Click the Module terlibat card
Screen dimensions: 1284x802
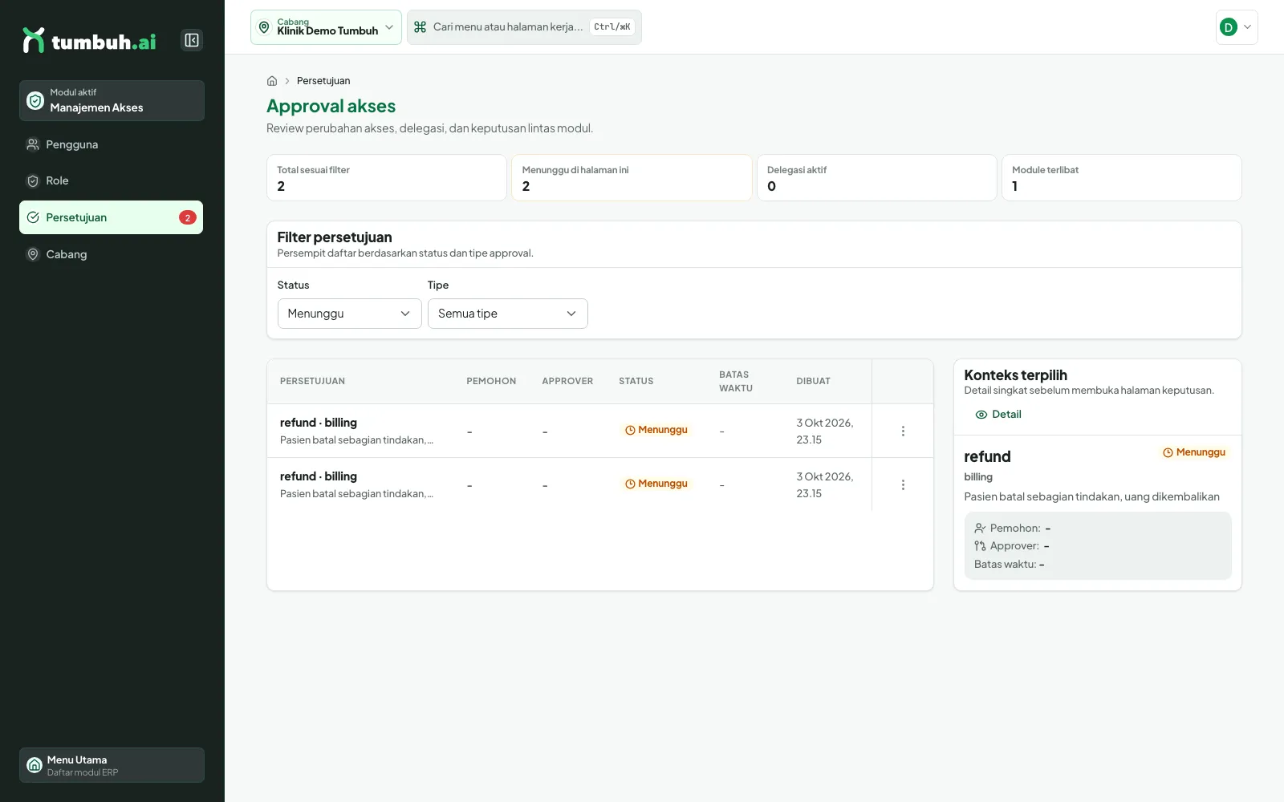(1122, 177)
